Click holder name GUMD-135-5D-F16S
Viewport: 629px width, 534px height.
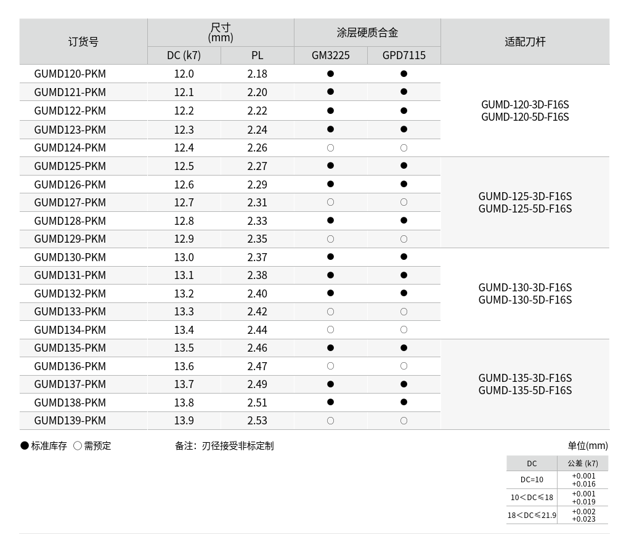click(x=525, y=390)
